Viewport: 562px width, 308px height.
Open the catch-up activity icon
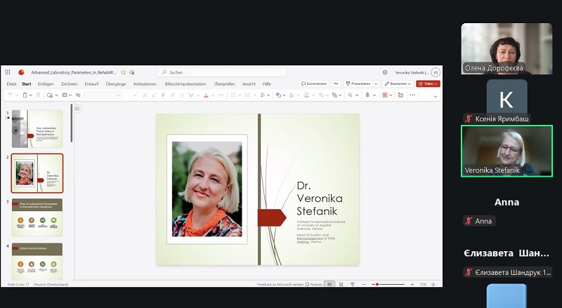[336, 83]
